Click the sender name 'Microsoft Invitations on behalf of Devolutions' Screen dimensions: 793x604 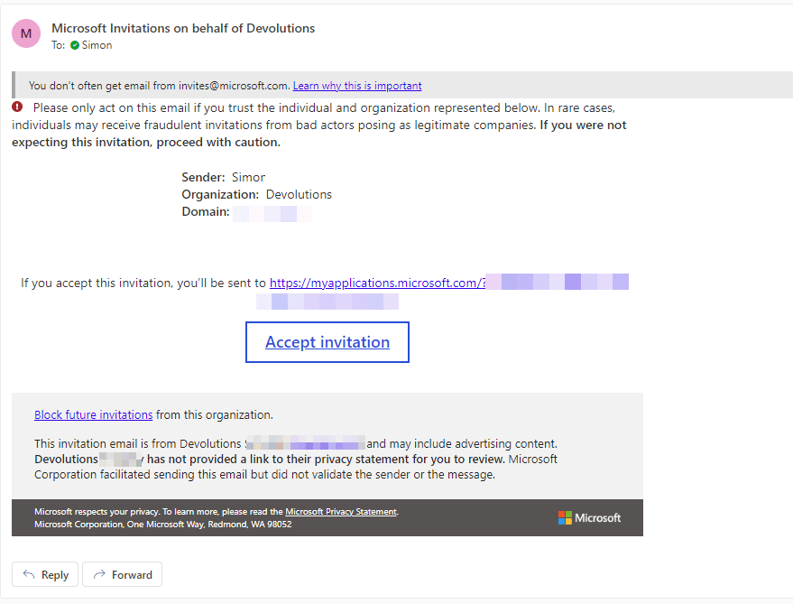(x=183, y=28)
